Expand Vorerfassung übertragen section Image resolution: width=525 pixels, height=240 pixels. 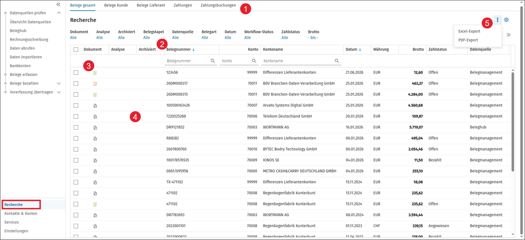click(59, 92)
